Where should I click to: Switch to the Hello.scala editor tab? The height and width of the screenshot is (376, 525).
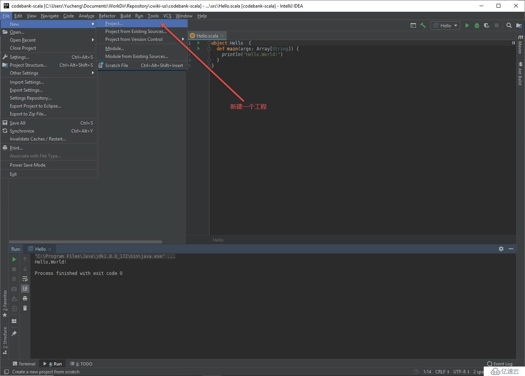point(207,36)
